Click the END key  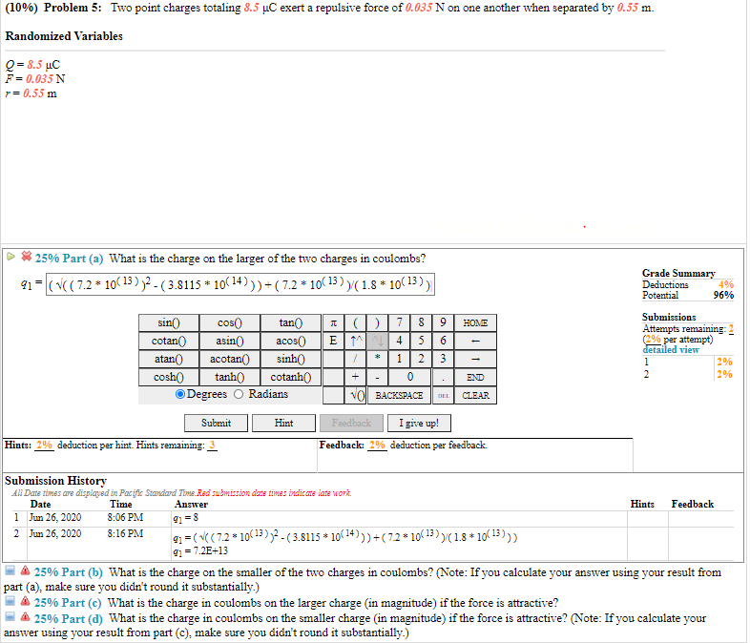click(475, 377)
